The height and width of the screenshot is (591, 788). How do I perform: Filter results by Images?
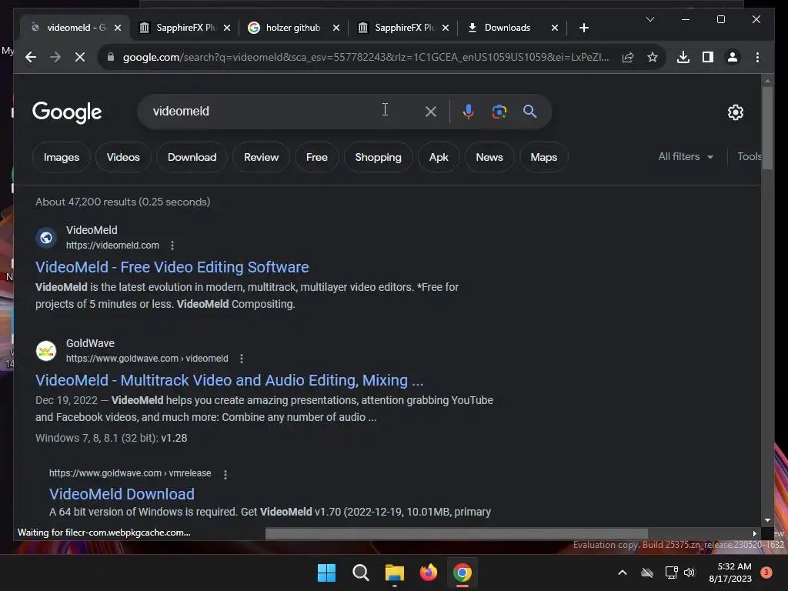coord(62,157)
